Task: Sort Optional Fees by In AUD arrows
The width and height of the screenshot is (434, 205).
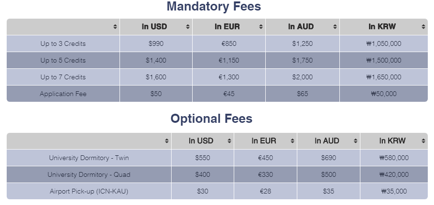Action: tap(356, 141)
